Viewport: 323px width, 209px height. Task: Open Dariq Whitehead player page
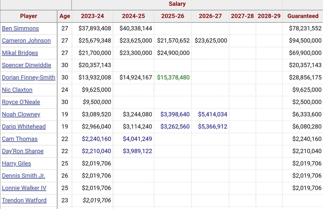click(24, 127)
